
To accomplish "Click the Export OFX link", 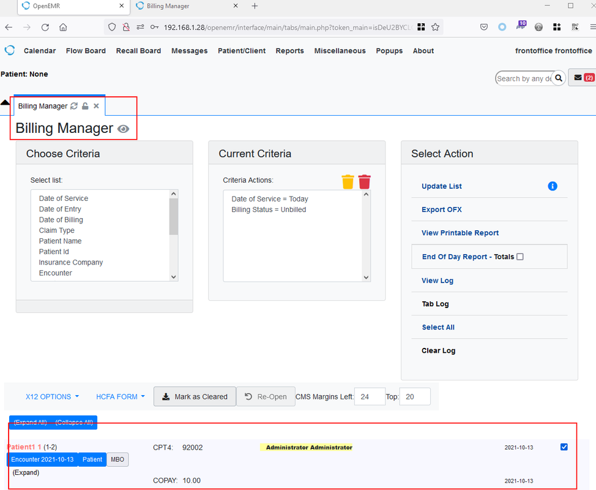I will point(441,209).
